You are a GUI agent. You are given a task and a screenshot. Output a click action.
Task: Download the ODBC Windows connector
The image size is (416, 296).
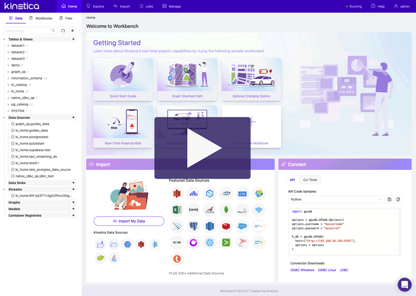302,270
